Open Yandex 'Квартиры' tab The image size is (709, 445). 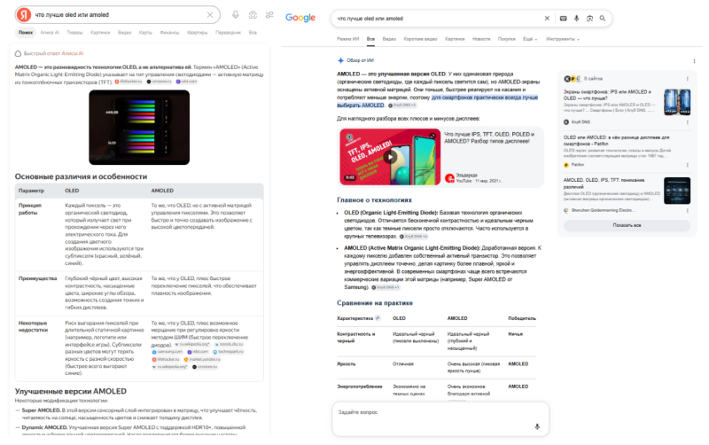tap(197, 33)
